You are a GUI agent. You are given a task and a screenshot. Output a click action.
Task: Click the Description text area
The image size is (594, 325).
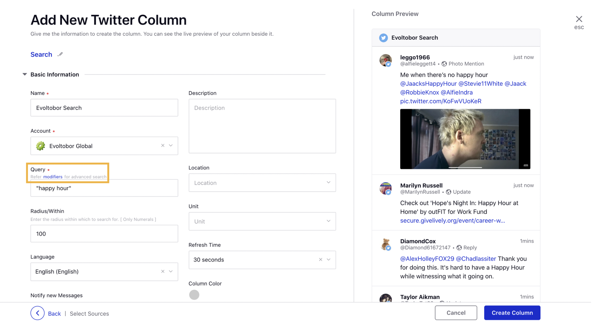pos(262,126)
